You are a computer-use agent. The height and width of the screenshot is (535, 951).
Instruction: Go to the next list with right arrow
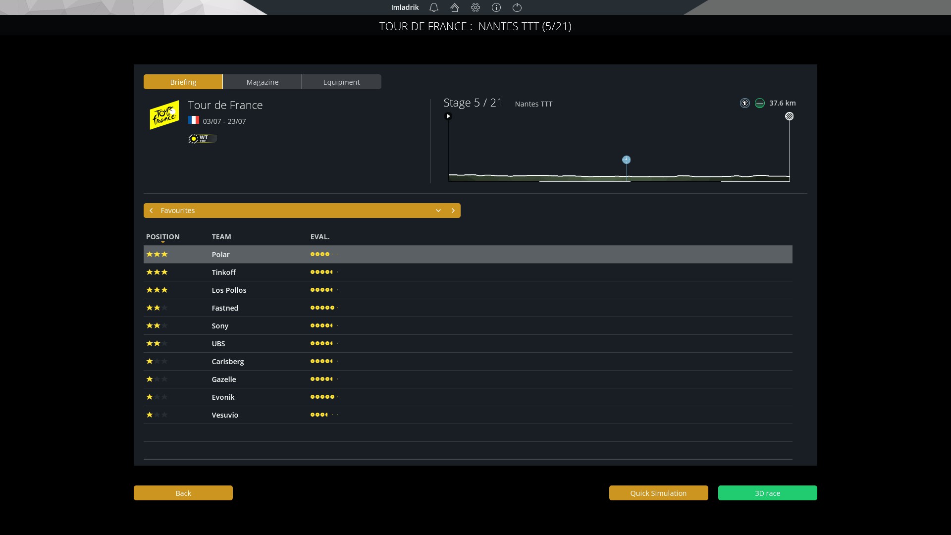tap(453, 211)
